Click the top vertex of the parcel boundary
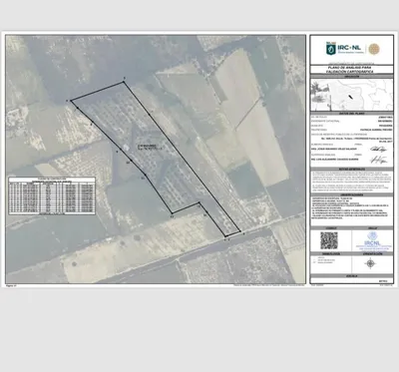The height and width of the screenshot is (372, 399). point(124,82)
